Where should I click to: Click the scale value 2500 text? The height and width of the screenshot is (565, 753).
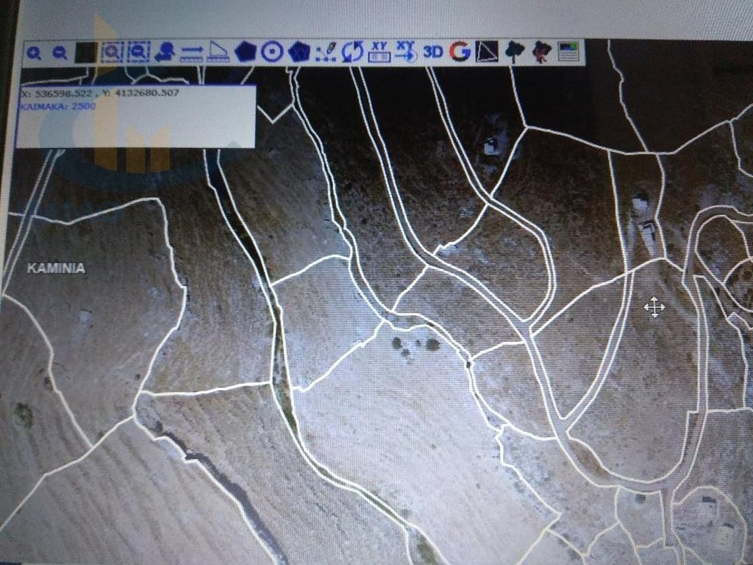[x=83, y=106]
